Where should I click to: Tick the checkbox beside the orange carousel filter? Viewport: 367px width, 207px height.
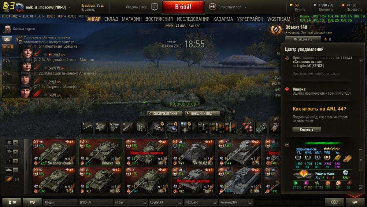(x=17, y=180)
